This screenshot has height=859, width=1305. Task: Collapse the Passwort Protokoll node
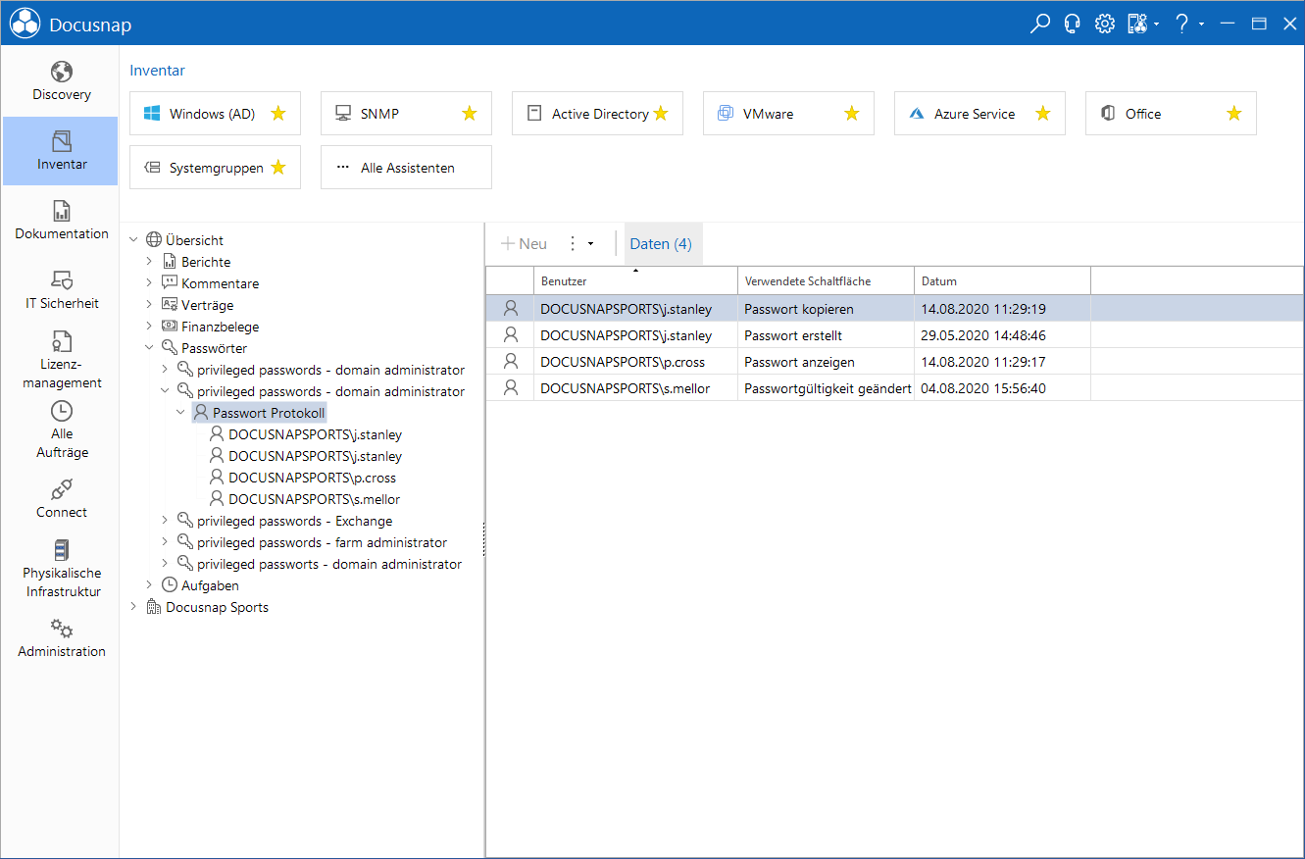click(x=181, y=413)
